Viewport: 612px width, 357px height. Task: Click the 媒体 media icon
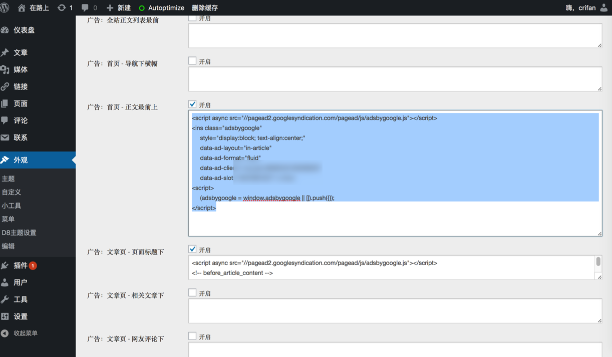(5, 69)
